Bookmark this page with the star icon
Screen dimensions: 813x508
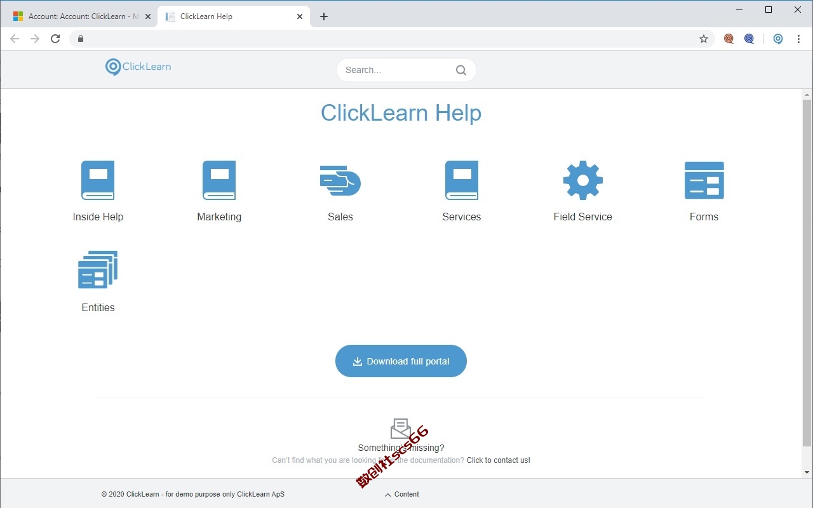pos(704,39)
